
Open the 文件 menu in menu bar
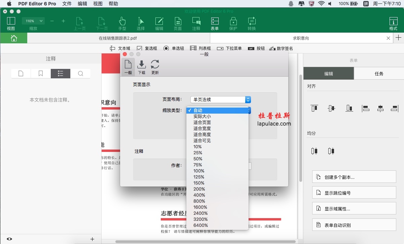[67, 4]
